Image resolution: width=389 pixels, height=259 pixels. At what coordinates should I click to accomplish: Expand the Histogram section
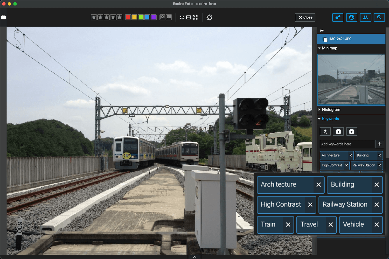click(319, 110)
